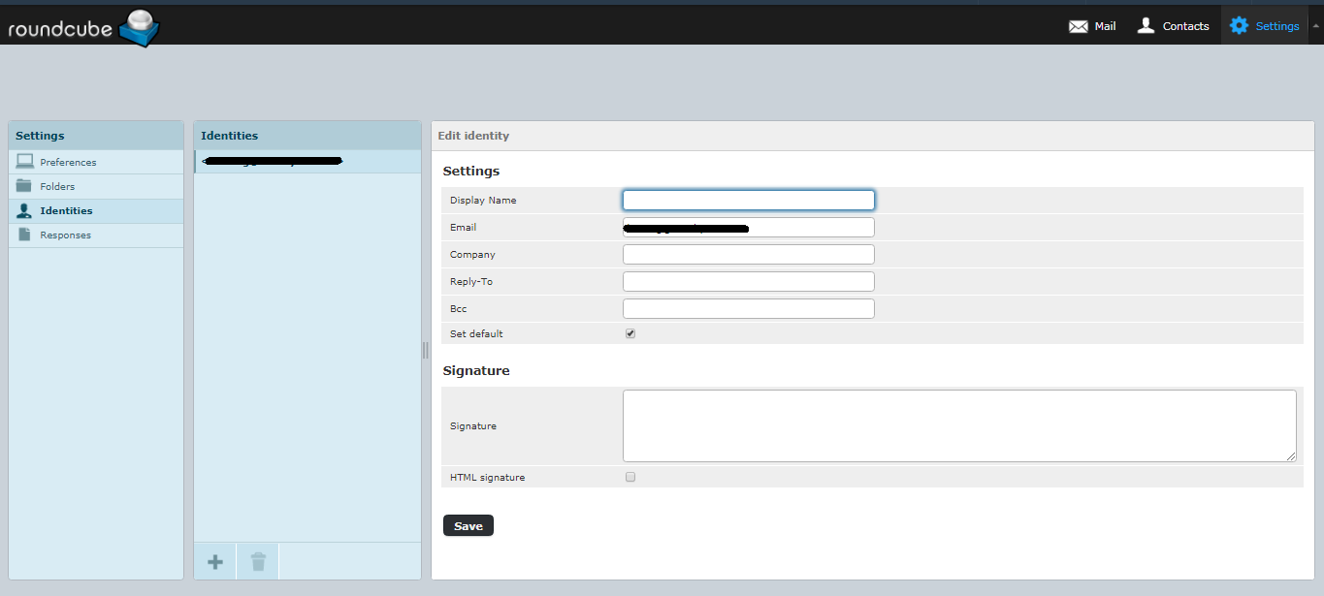Click into the Company field
1324x596 pixels.
[749, 254]
